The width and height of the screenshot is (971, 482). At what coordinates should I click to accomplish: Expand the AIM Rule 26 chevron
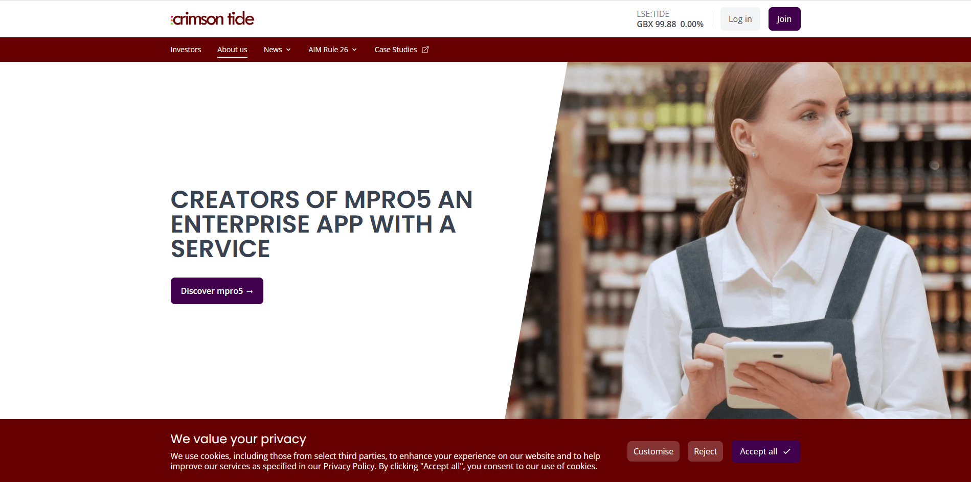pyautogui.click(x=354, y=50)
